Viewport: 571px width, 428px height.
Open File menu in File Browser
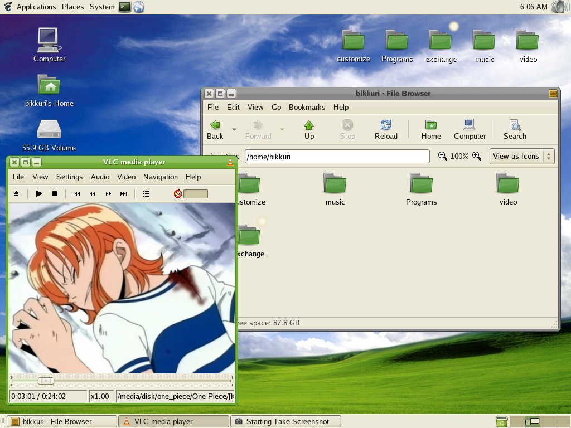(x=213, y=108)
